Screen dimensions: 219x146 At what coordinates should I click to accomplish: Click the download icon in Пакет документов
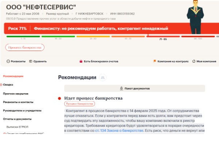[122, 88]
